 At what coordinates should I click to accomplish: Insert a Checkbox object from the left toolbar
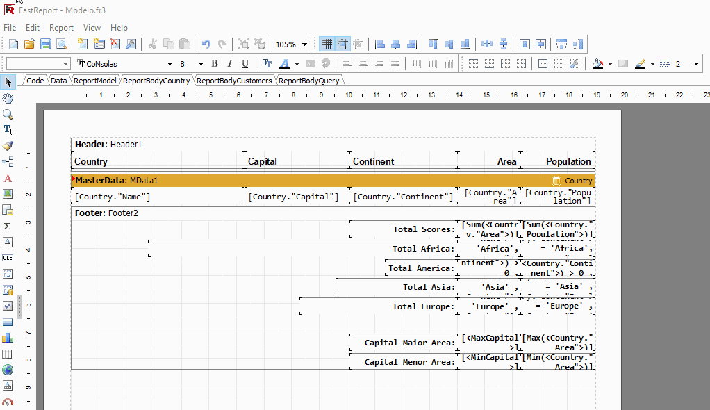[x=8, y=306]
